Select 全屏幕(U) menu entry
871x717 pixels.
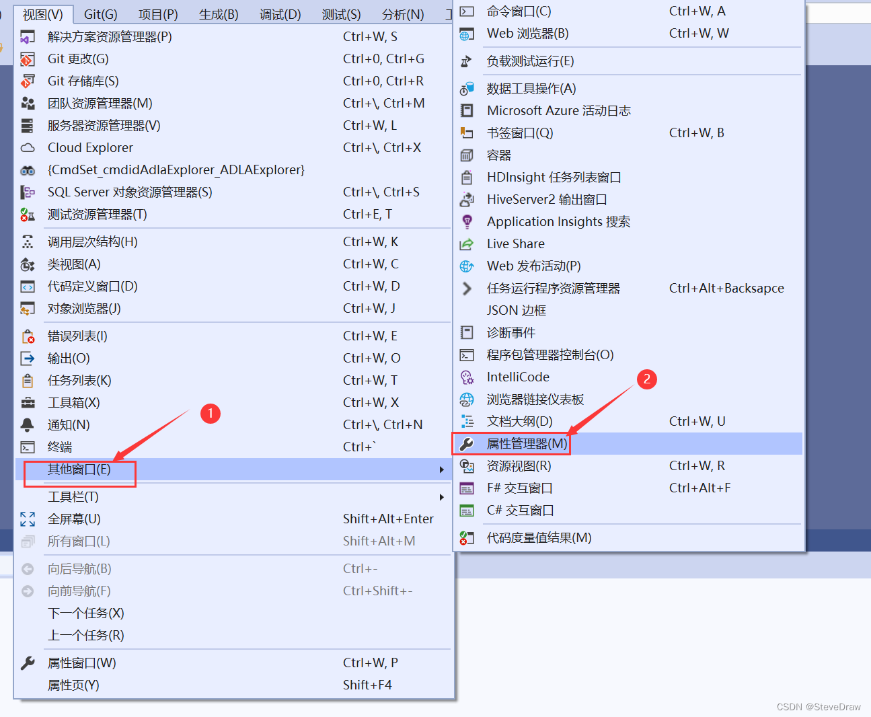pyautogui.click(x=234, y=519)
